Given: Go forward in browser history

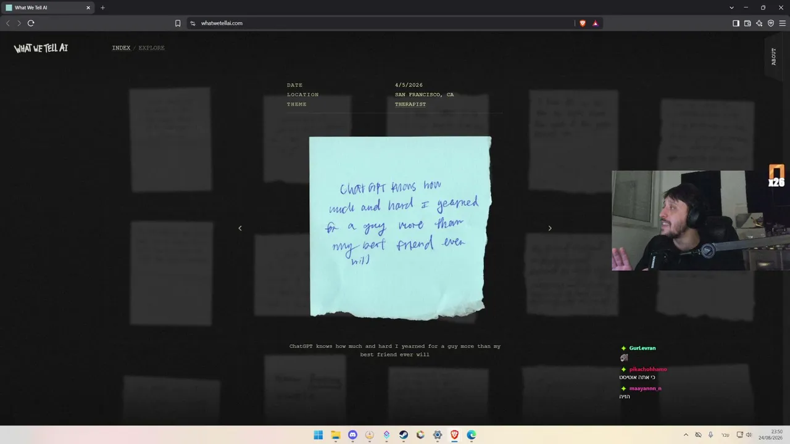Looking at the screenshot, I should (19, 23).
